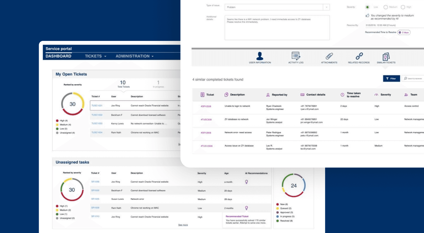Click the Recommended Ticket tooltip title
The image size is (424, 233).
[x=237, y=216]
